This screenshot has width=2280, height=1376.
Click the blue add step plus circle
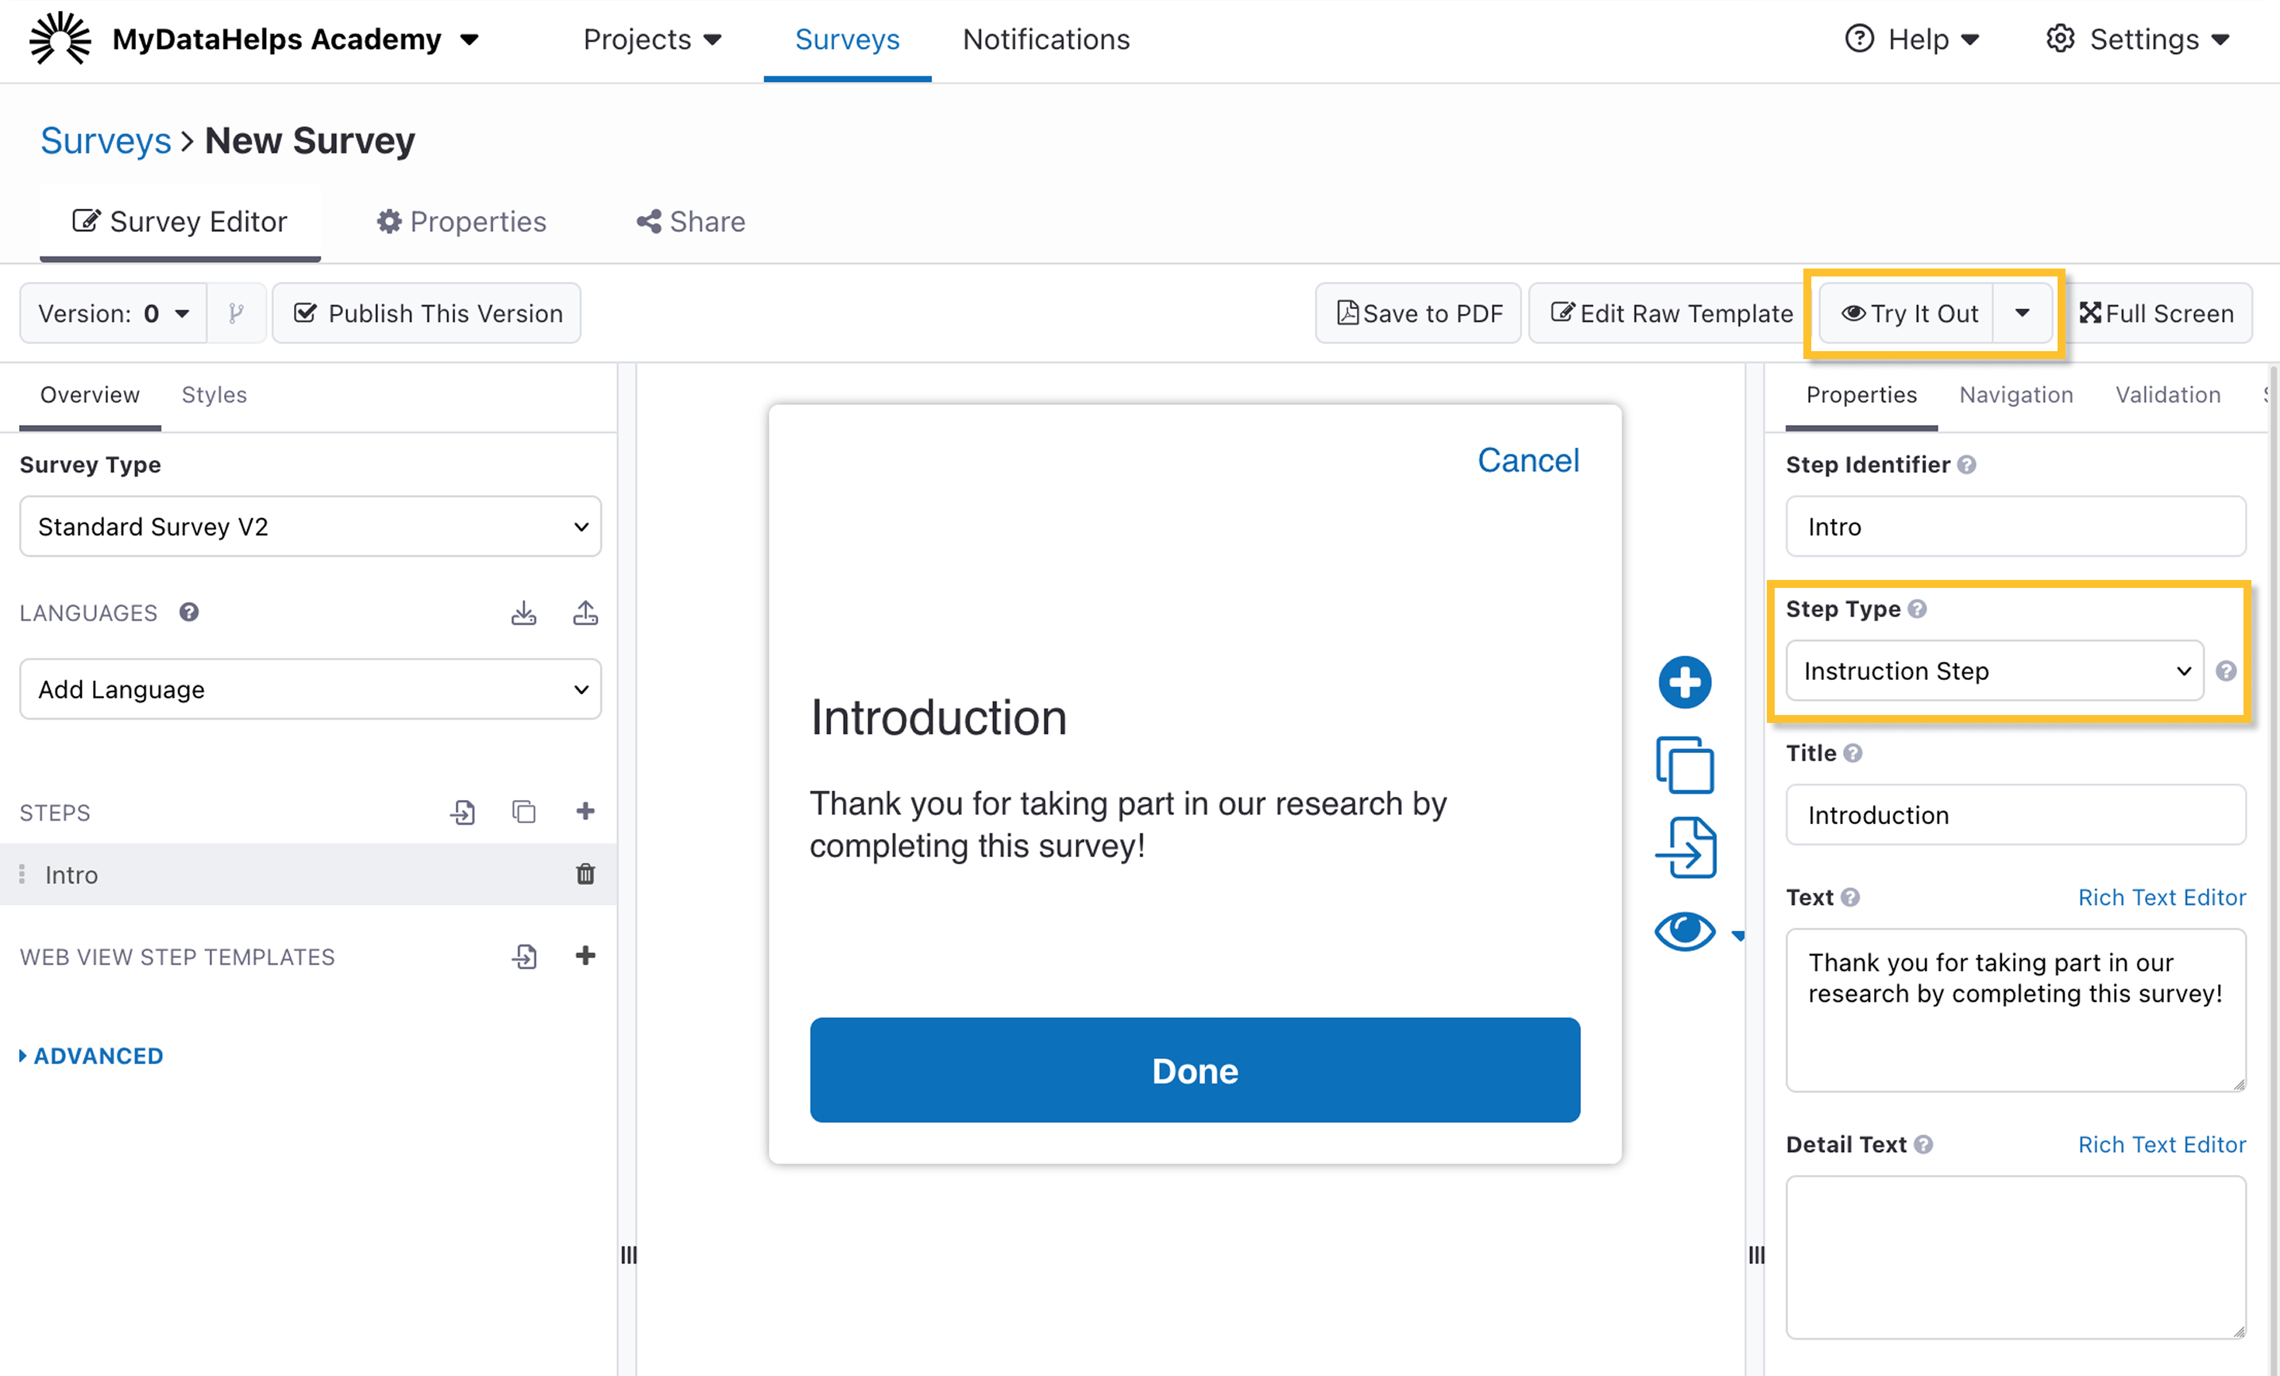click(1684, 683)
